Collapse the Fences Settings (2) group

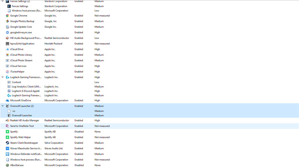tap(3, 1)
